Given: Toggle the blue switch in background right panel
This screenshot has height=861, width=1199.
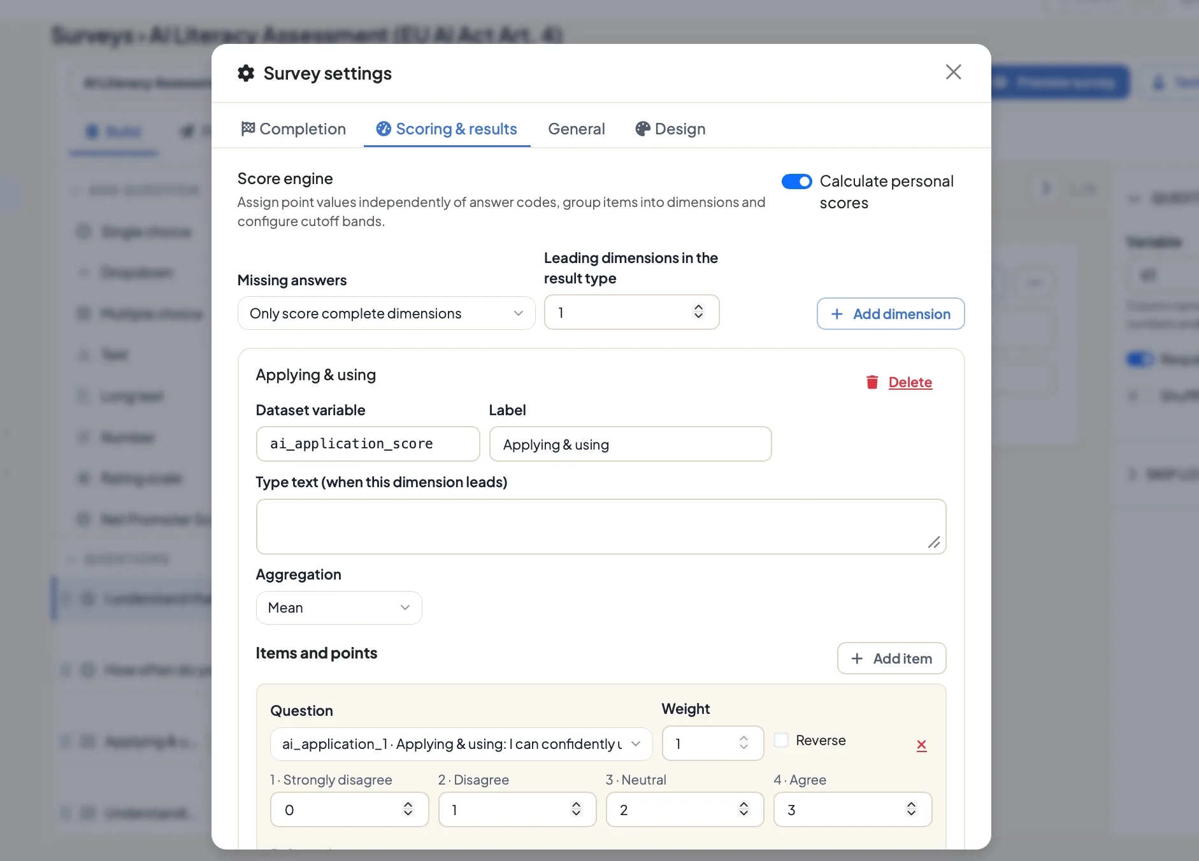Looking at the screenshot, I should click(1140, 359).
